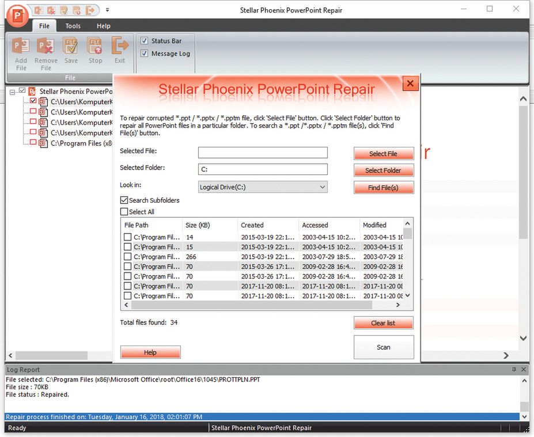
Task: Close the Log Report panel
Action: (524, 370)
